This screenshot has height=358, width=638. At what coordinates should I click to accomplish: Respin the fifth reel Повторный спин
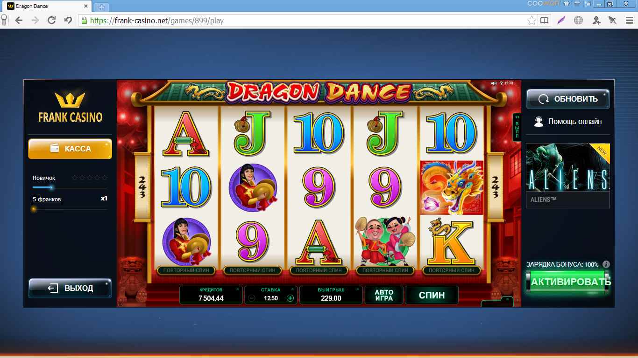click(452, 270)
